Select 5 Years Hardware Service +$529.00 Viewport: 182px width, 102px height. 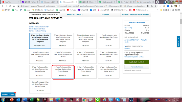click(86, 41)
